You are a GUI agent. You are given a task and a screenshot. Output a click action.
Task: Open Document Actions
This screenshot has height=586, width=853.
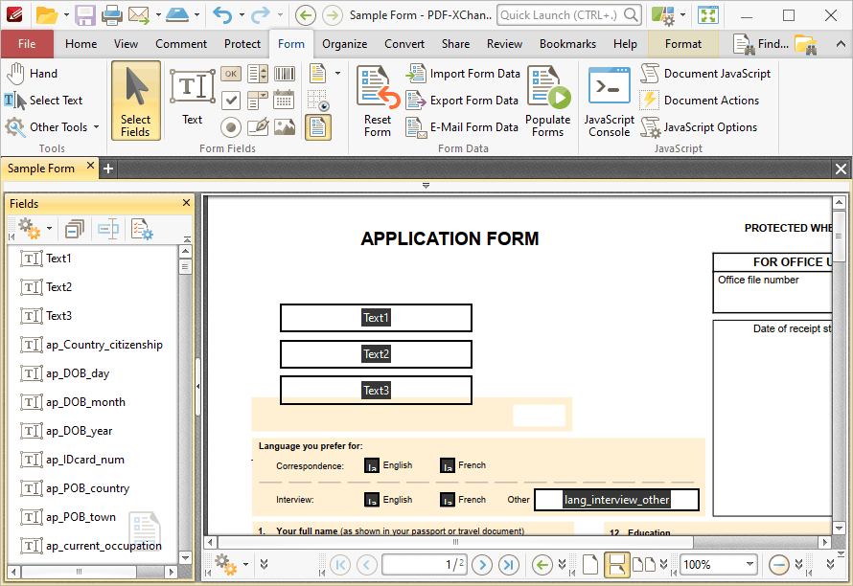click(701, 100)
